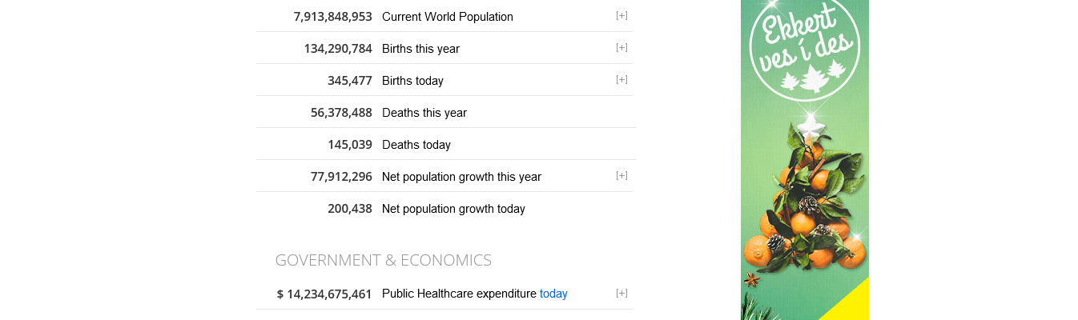Click the yellow corner of the ad banner

pyautogui.click(x=851, y=304)
